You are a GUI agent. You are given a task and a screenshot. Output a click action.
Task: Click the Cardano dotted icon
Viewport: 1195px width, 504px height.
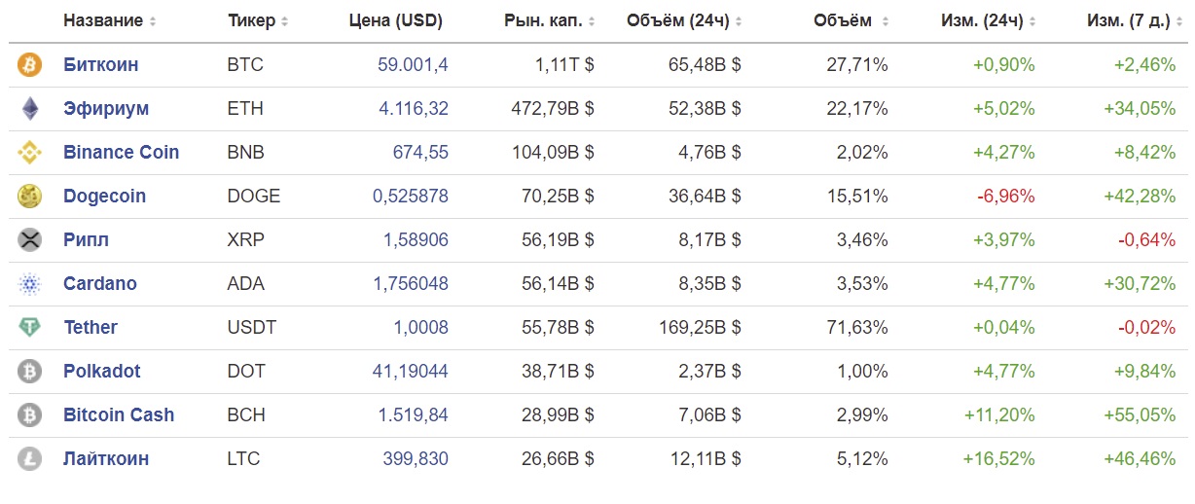[x=30, y=284]
